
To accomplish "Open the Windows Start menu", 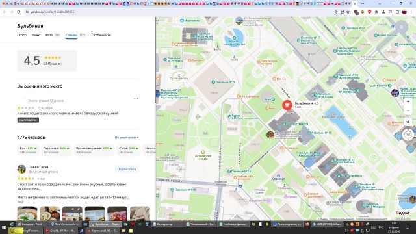I will point(4,227).
